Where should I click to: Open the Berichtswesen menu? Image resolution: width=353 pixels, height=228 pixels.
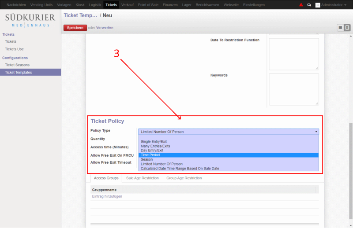pyautogui.click(x=207, y=5)
